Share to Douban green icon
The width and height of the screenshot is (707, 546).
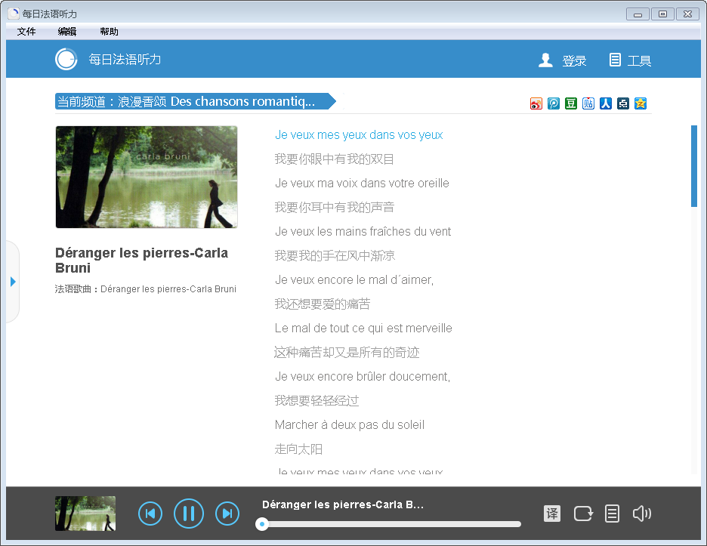point(571,103)
